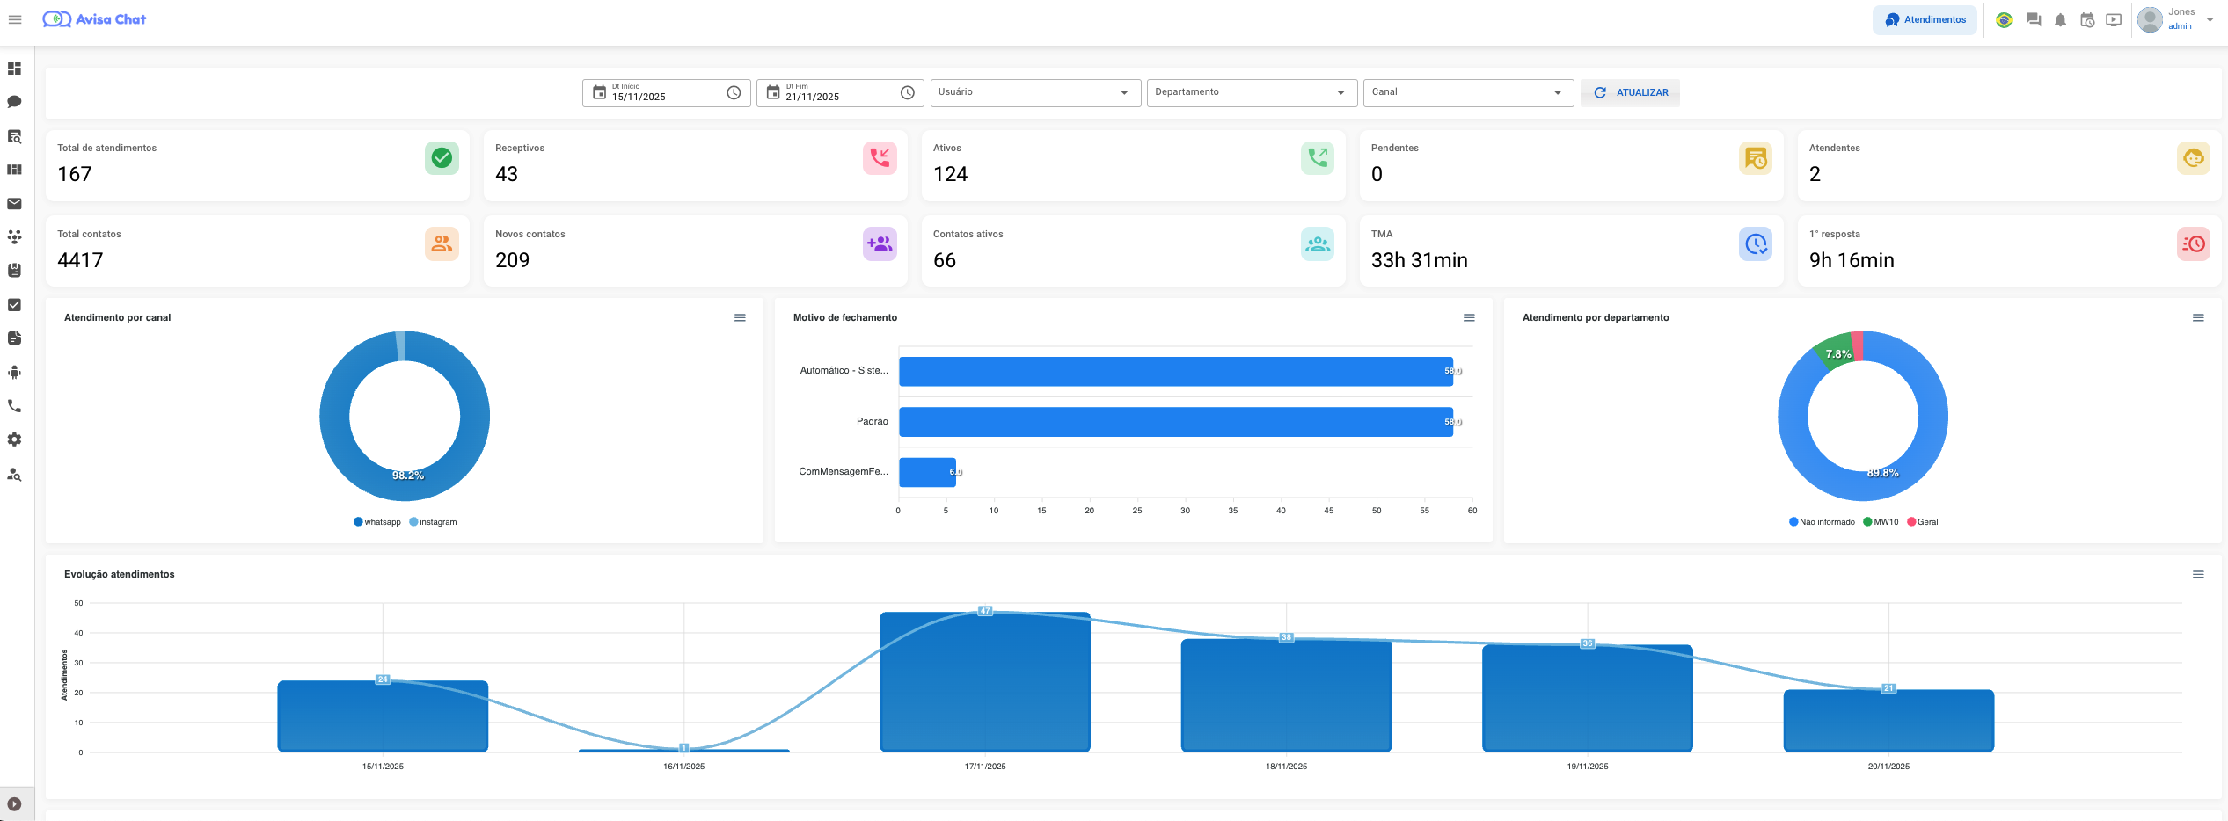
Task: Click the ATUALIZAR button
Action: 1630,92
